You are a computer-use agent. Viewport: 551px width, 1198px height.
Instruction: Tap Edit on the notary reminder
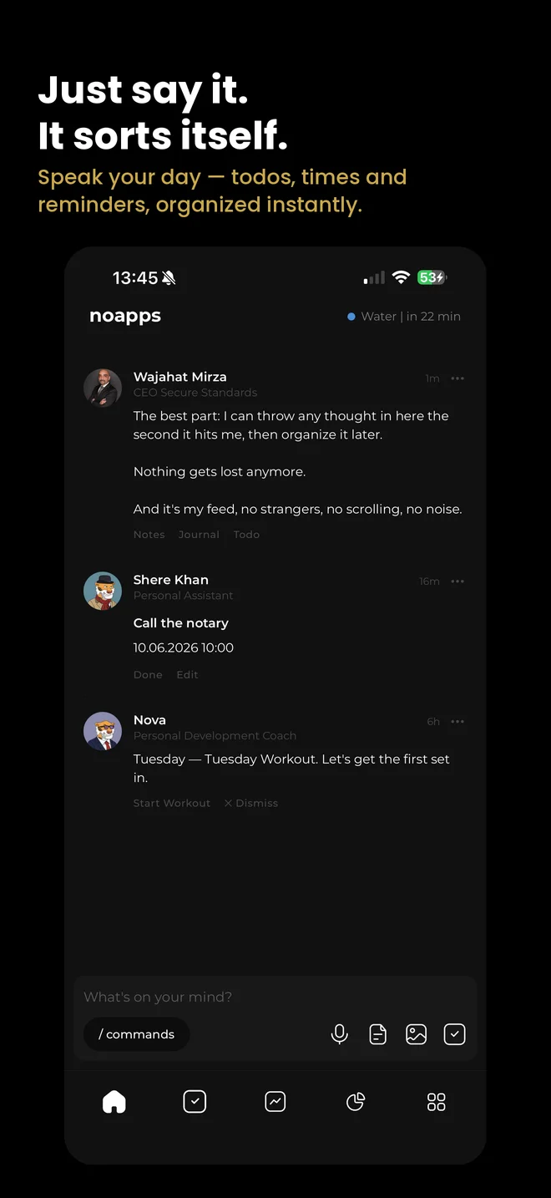point(187,675)
